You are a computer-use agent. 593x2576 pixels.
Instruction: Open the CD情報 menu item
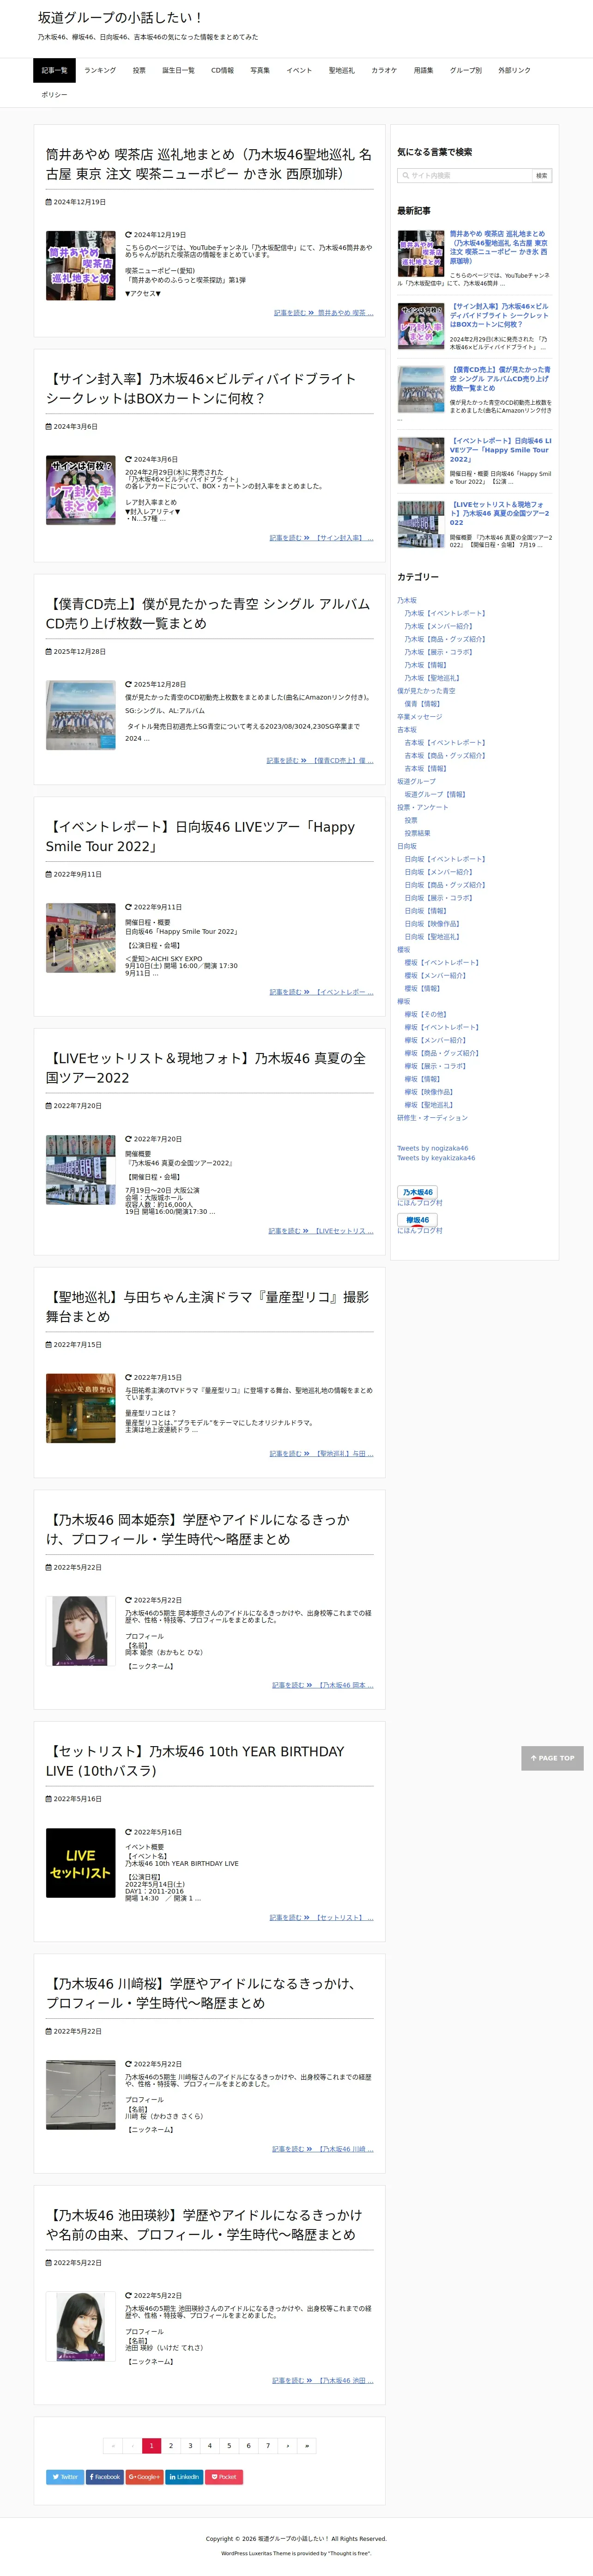tap(222, 70)
